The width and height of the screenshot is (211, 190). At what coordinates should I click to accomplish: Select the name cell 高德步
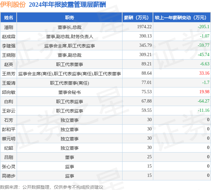point(9,176)
